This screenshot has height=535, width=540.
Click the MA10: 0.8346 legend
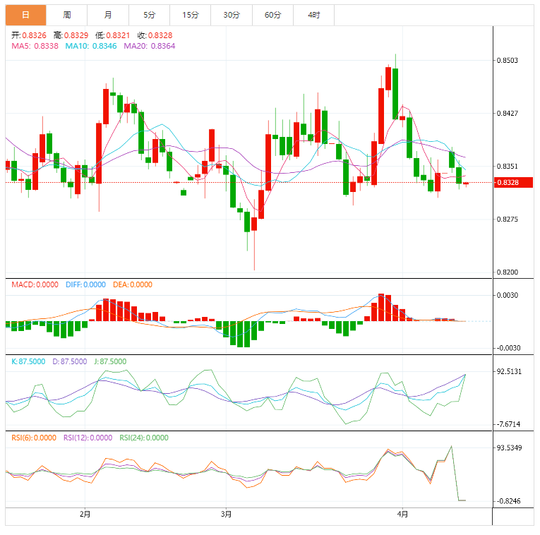[x=91, y=46]
